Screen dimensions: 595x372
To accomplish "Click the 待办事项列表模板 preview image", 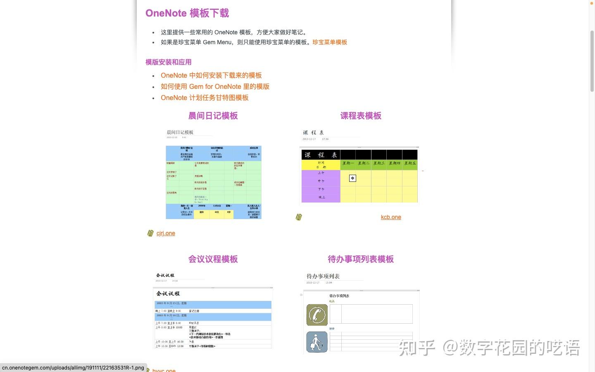I will (361, 322).
